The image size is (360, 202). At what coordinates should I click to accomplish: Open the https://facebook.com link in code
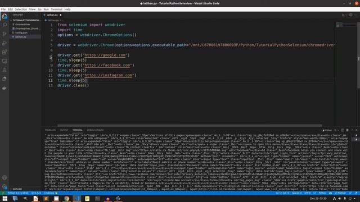click(x=107, y=65)
